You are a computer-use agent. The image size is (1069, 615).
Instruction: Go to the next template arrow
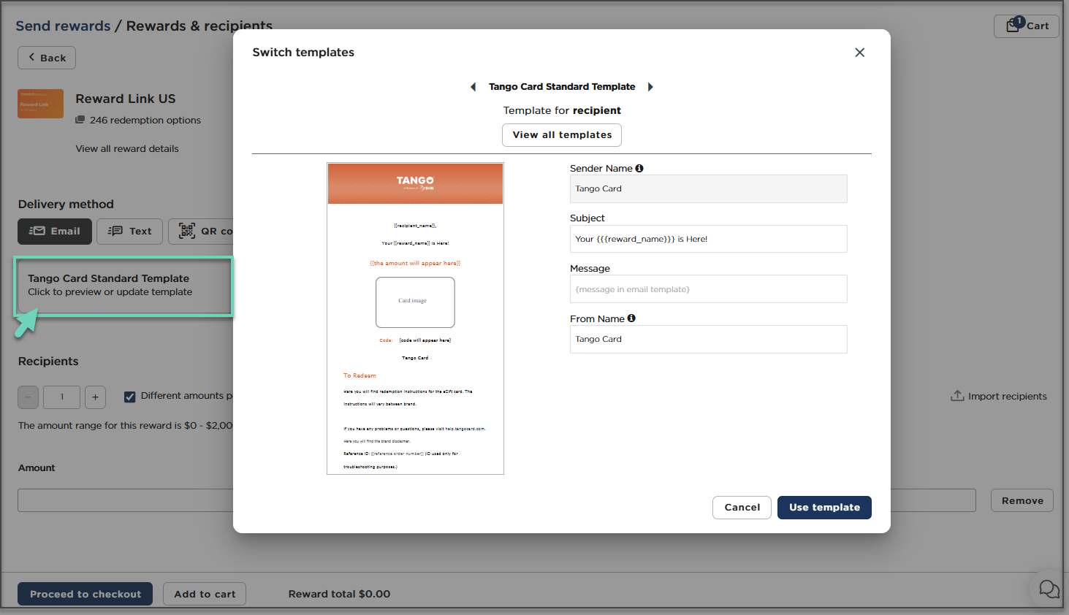point(650,87)
